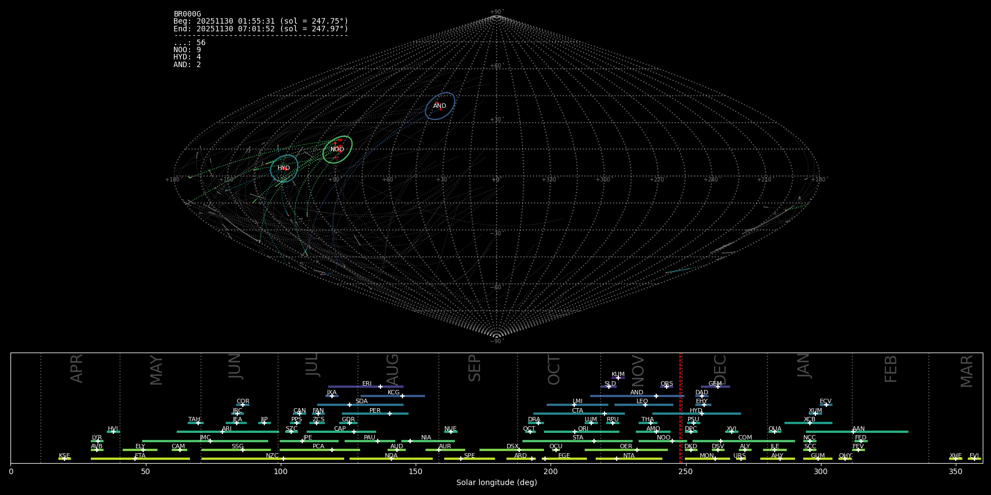Screen dimensions: 991x495
Task: Click the LEO shower peak marker
Action: click(x=645, y=405)
